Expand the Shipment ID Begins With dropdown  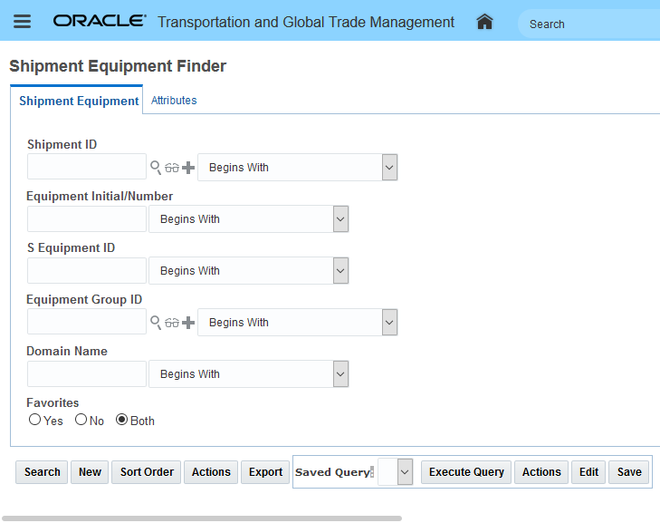click(389, 168)
